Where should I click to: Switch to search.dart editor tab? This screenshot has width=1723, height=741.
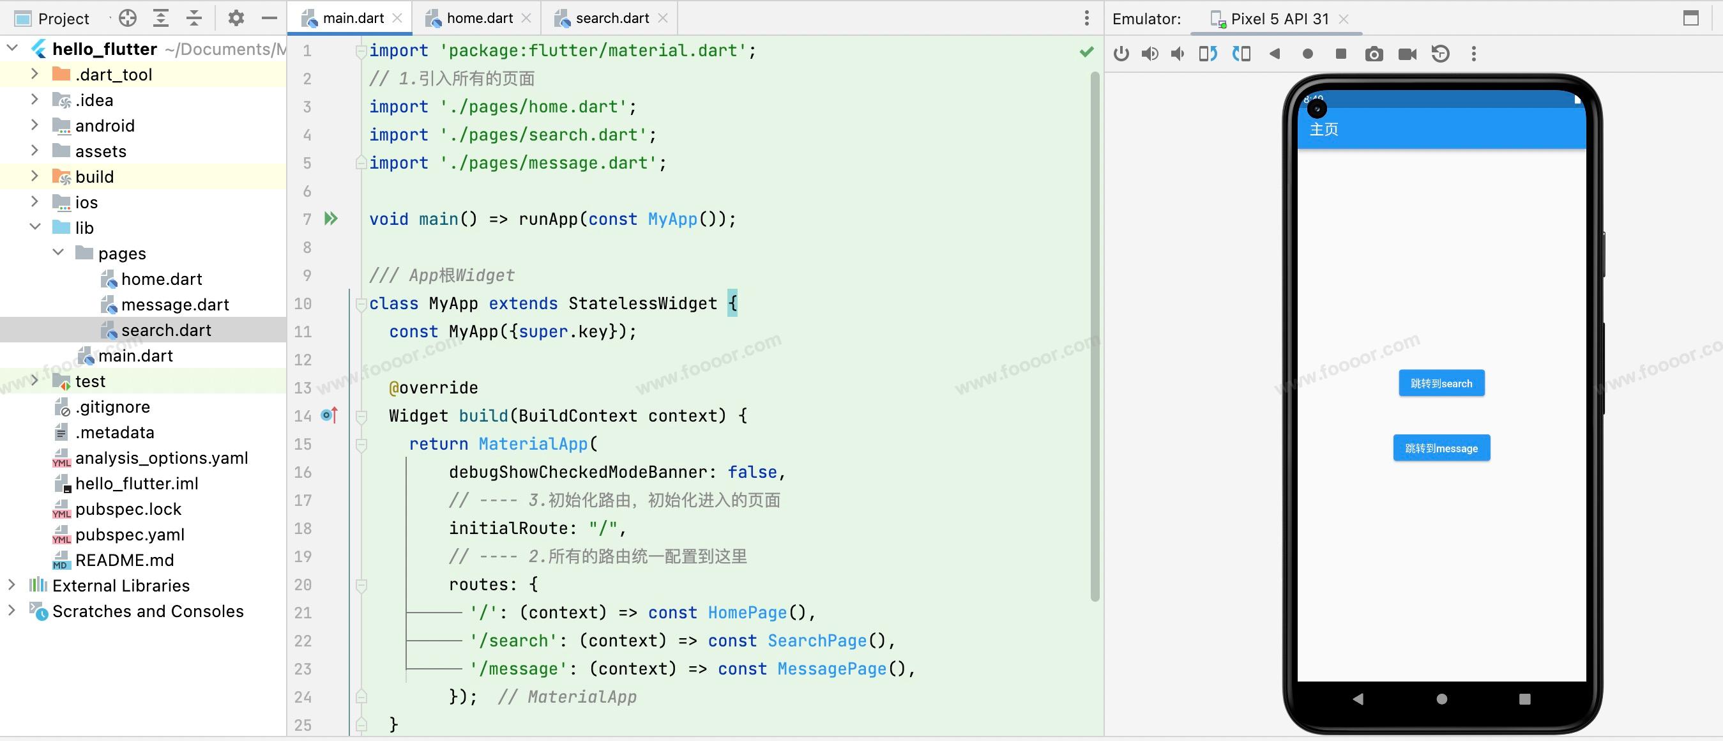coord(611,18)
